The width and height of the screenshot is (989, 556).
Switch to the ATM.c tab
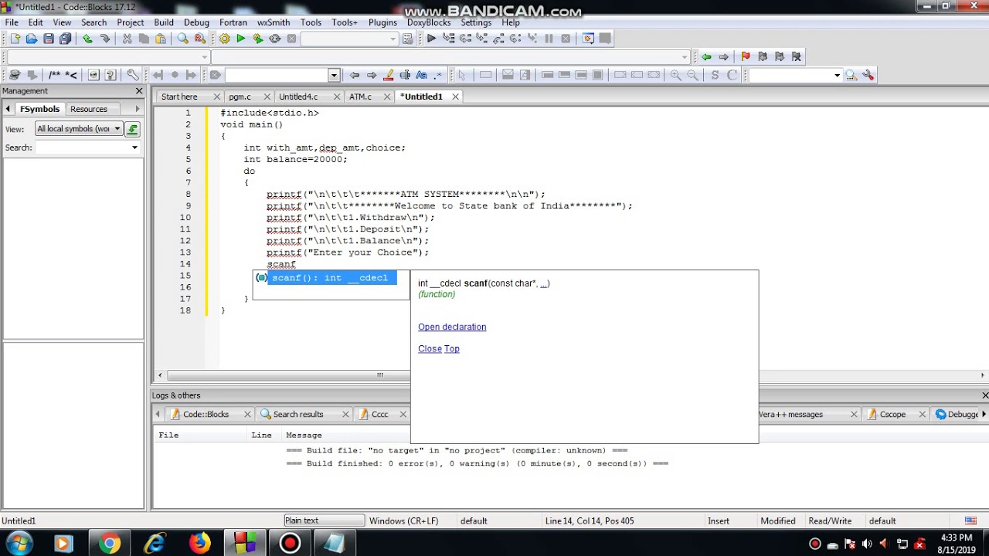tap(360, 97)
